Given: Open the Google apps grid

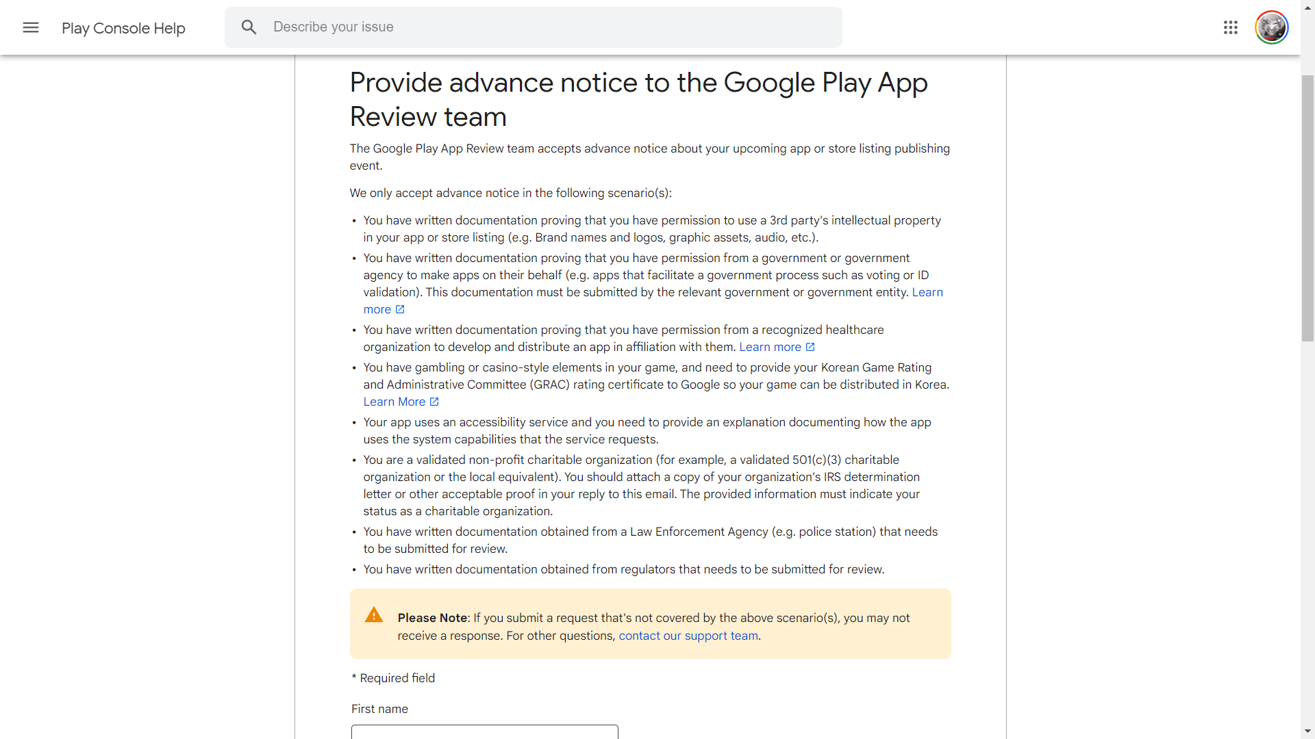Looking at the screenshot, I should click(1231, 27).
